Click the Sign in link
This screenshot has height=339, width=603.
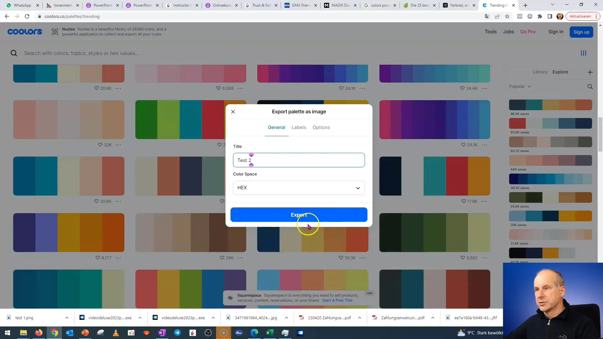pos(556,31)
